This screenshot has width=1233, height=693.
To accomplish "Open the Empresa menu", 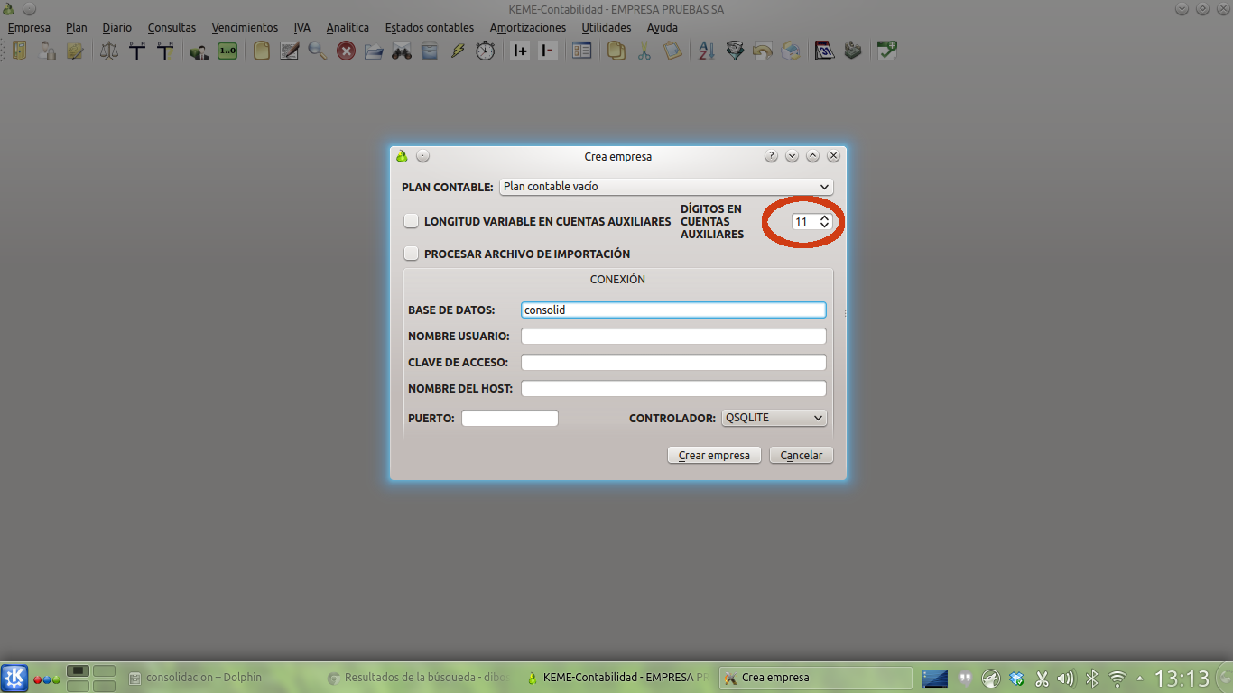I will point(29,28).
